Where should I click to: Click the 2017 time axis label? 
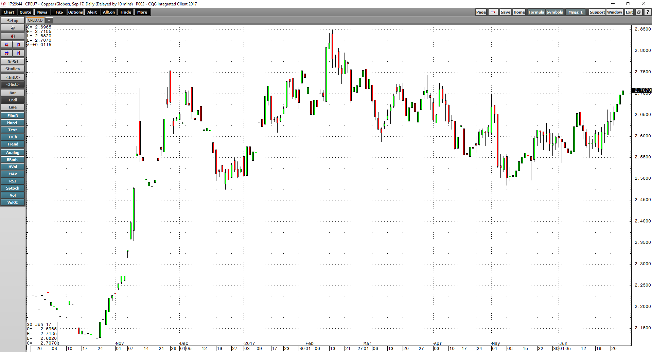point(249,343)
